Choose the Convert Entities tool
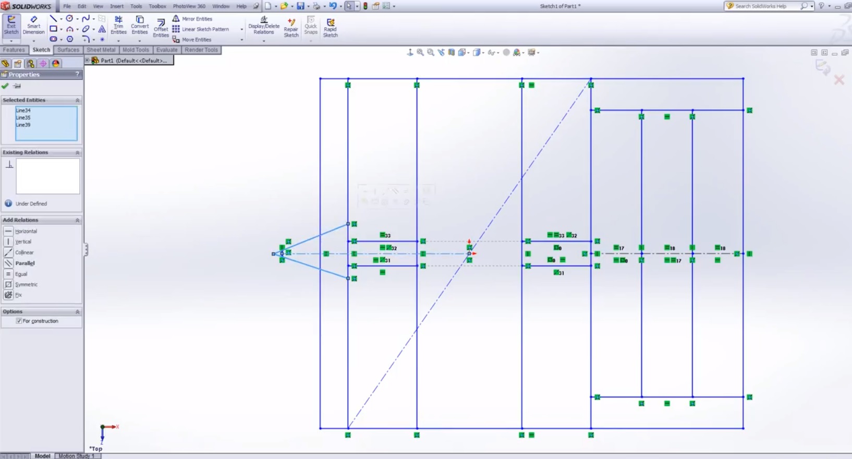The width and height of the screenshot is (852, 459). 139,25
